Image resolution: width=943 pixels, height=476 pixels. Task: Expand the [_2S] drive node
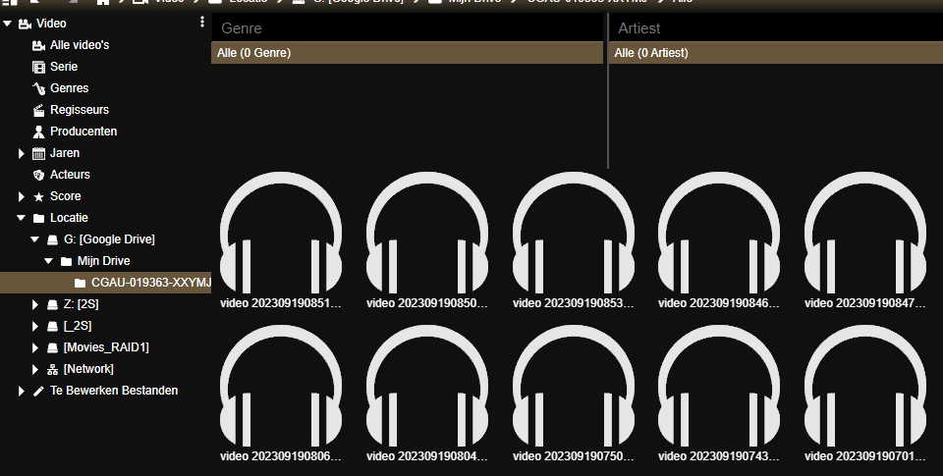35,327
